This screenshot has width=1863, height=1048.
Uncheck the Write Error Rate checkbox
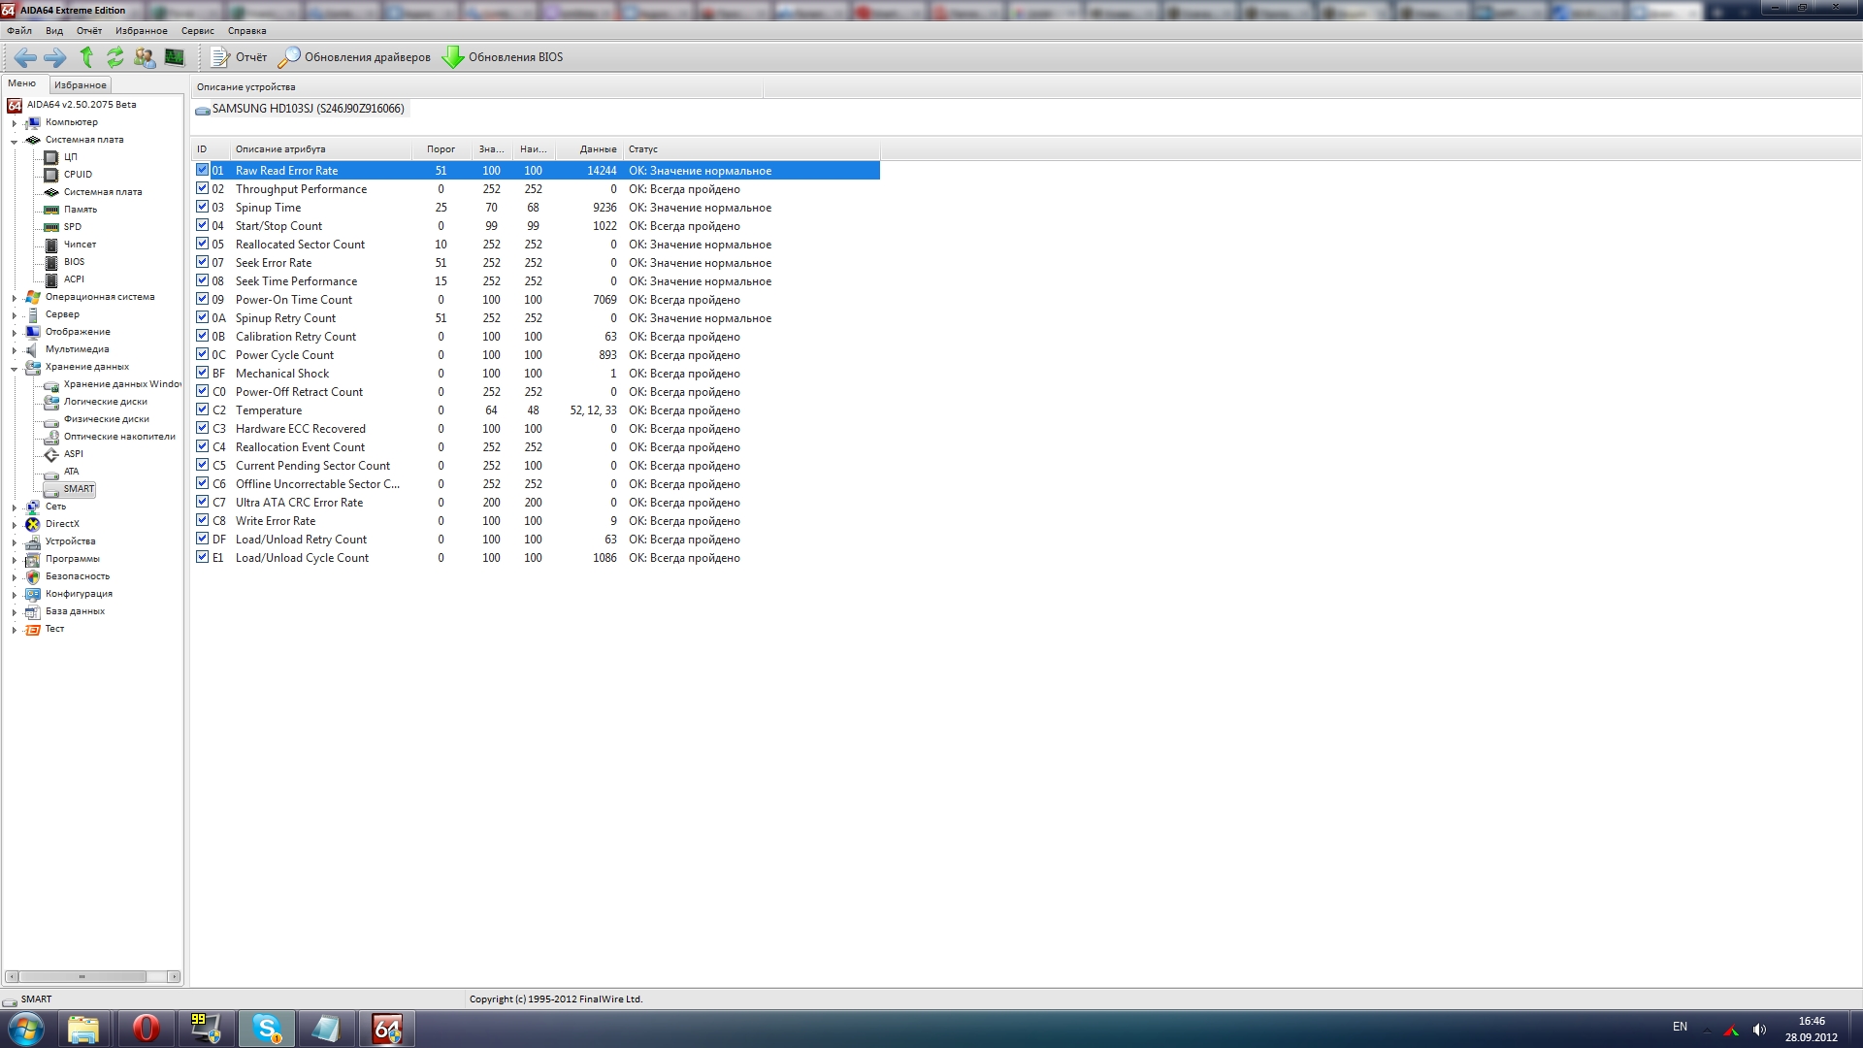coord(202,520)
